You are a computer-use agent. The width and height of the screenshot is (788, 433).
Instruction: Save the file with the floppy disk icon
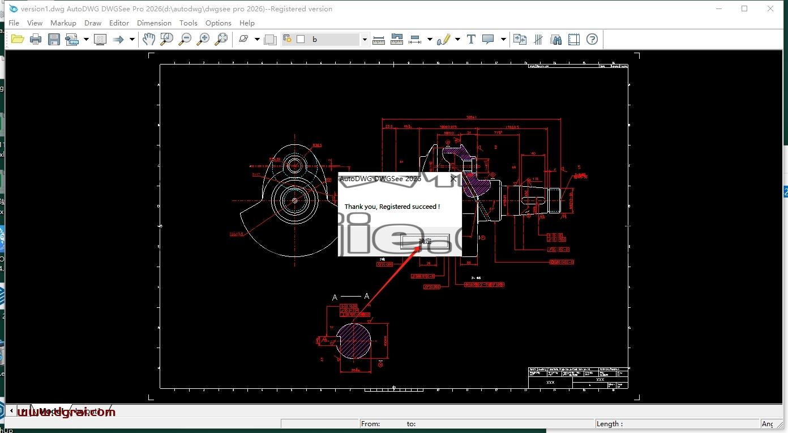[54, 39]
